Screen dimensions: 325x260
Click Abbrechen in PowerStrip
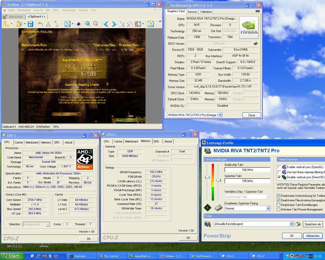coord(313,236)
